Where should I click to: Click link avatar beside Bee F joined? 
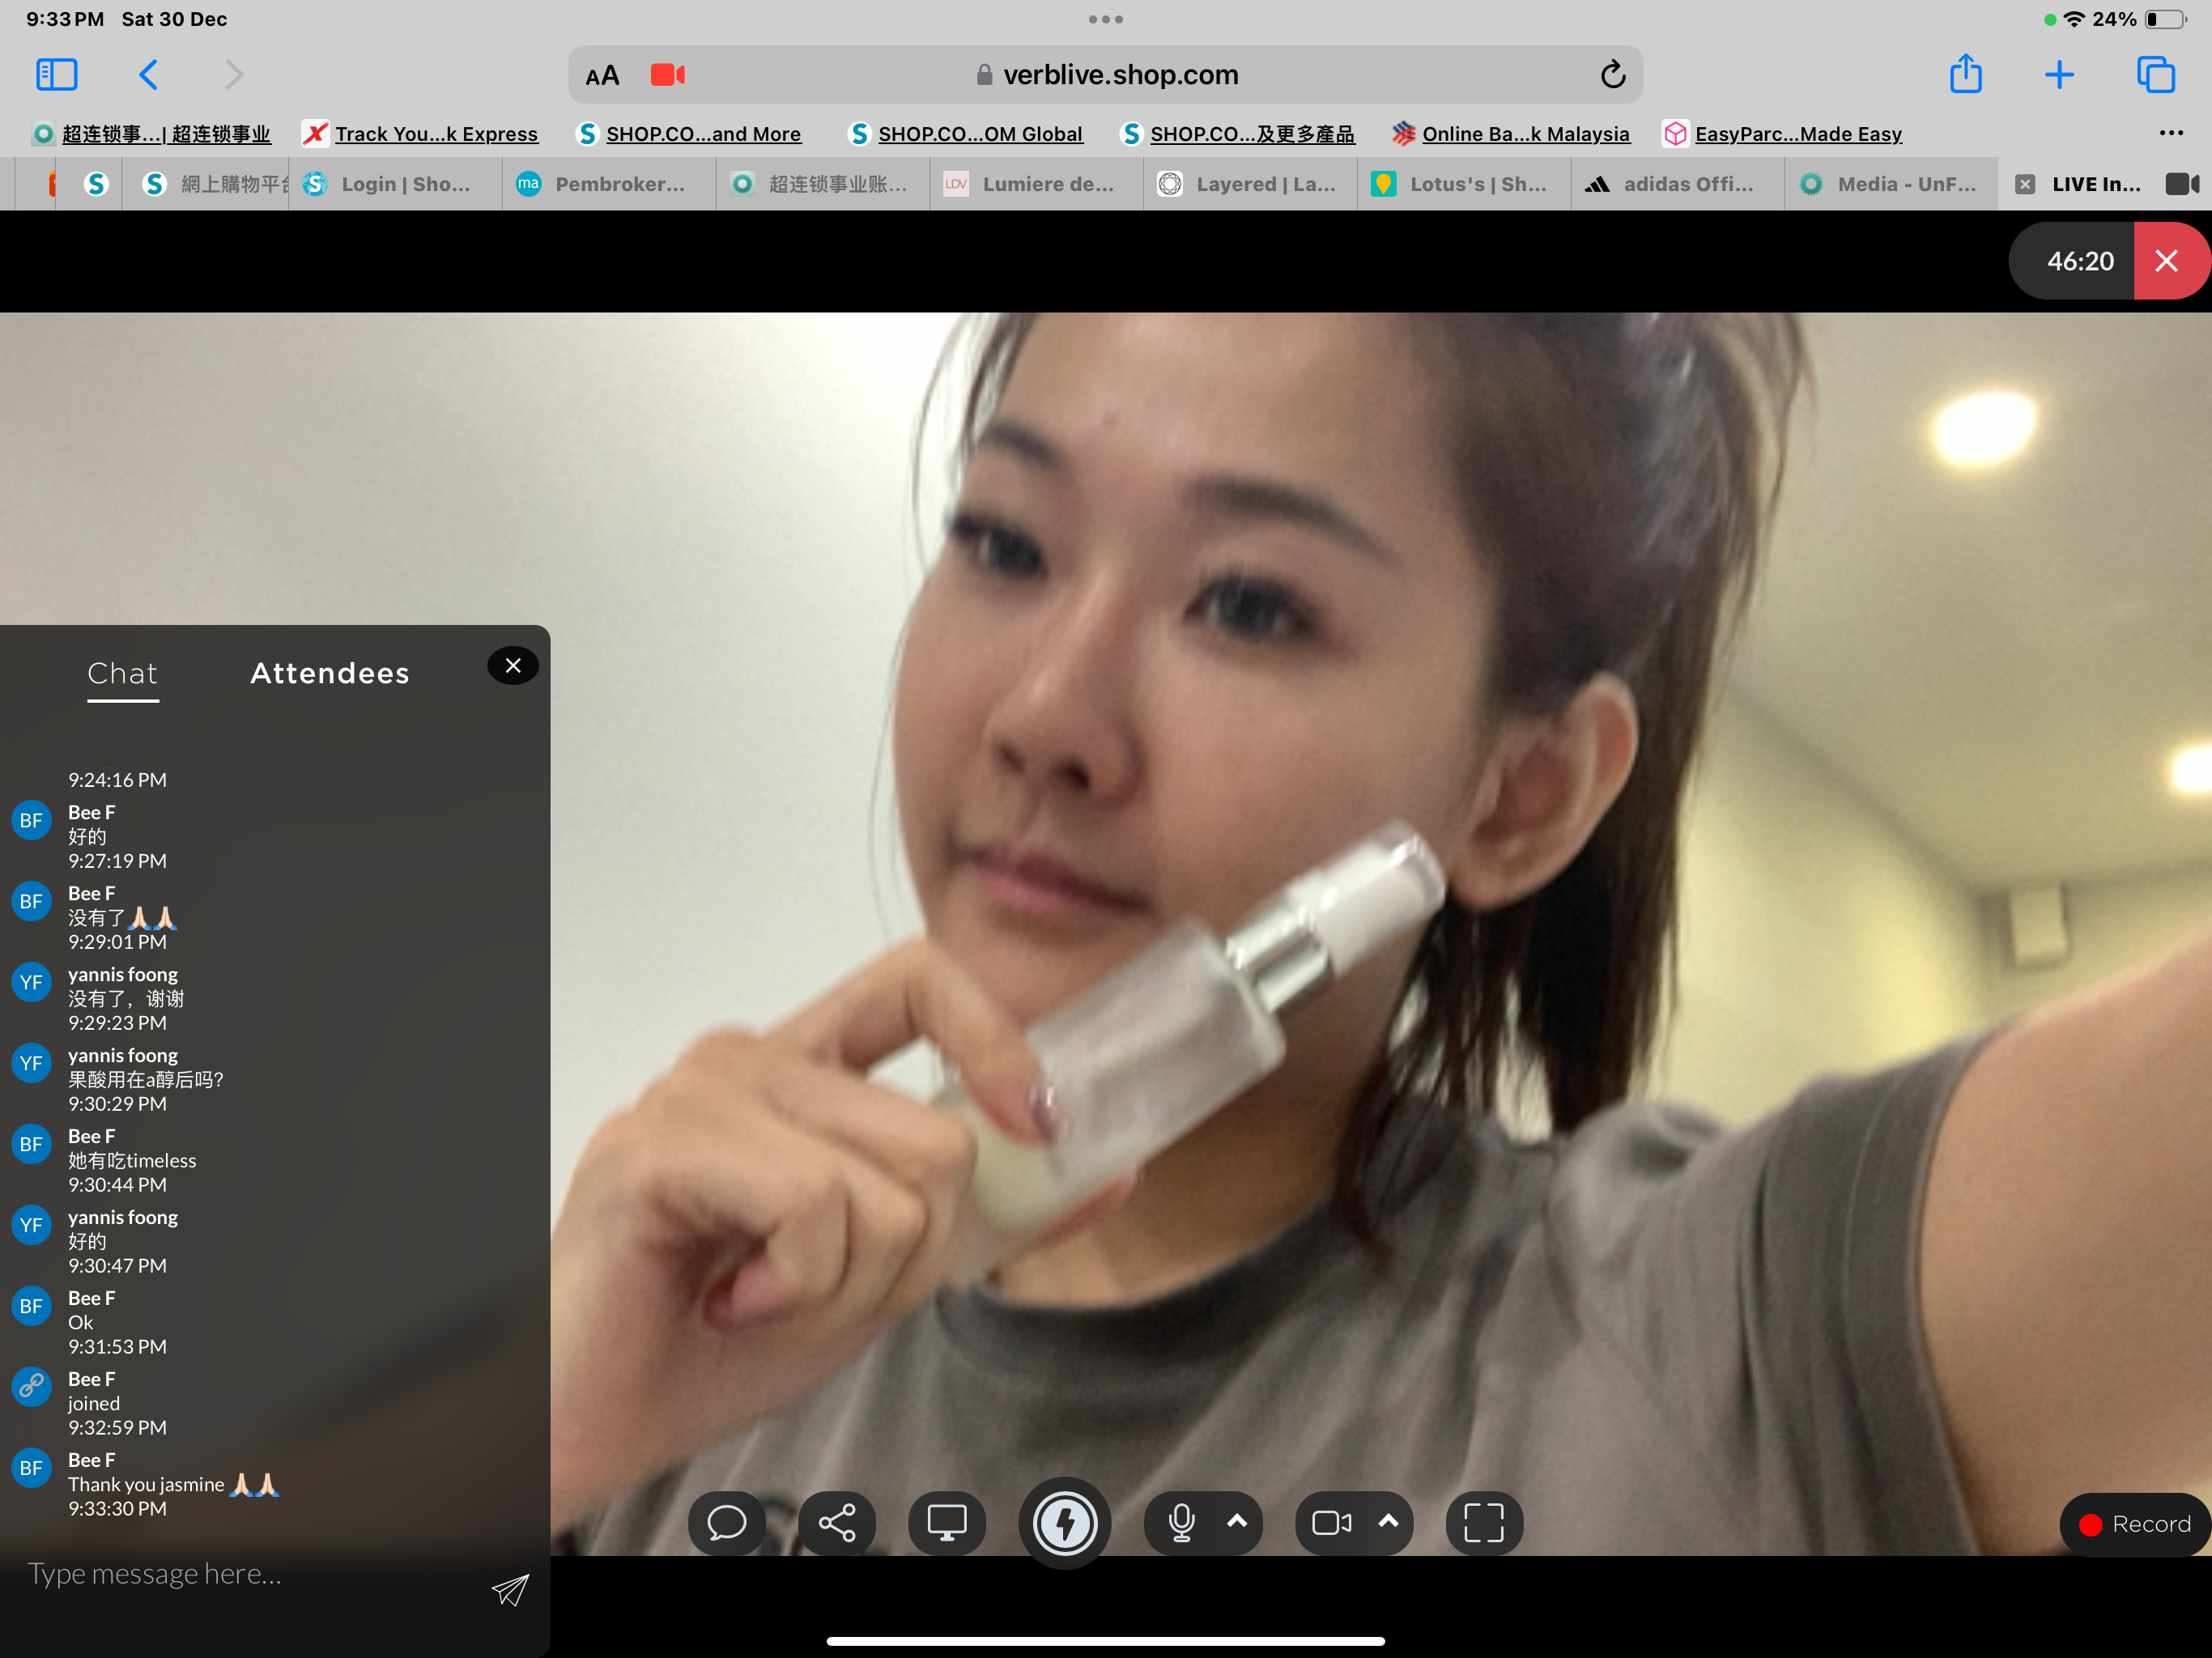[31, 1386]
